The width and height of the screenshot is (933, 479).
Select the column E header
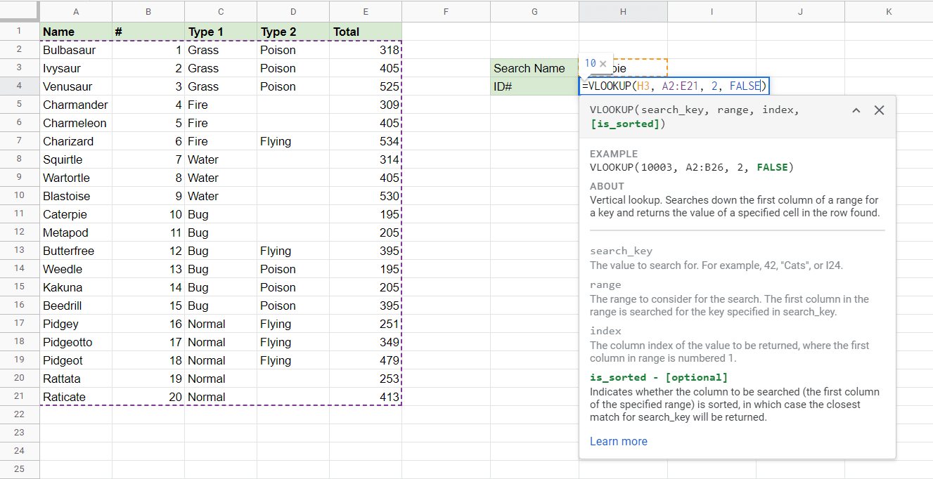point(366,11)
